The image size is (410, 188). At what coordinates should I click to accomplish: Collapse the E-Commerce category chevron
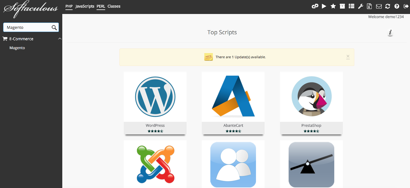click(60, 39)
